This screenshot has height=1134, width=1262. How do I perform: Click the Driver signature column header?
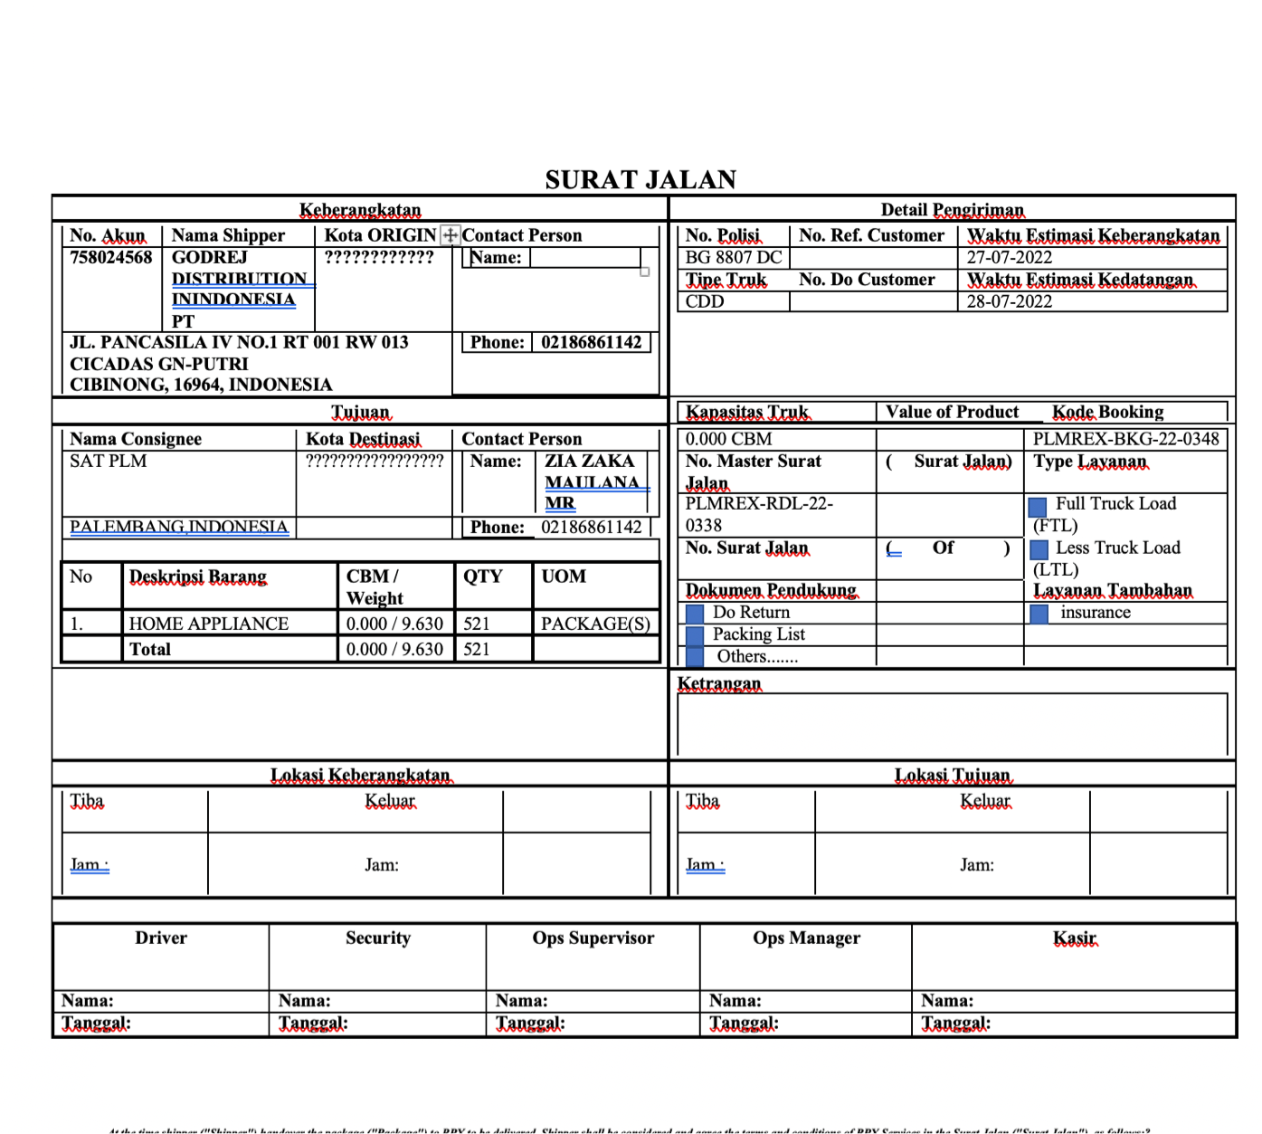(x=161, y=938)
